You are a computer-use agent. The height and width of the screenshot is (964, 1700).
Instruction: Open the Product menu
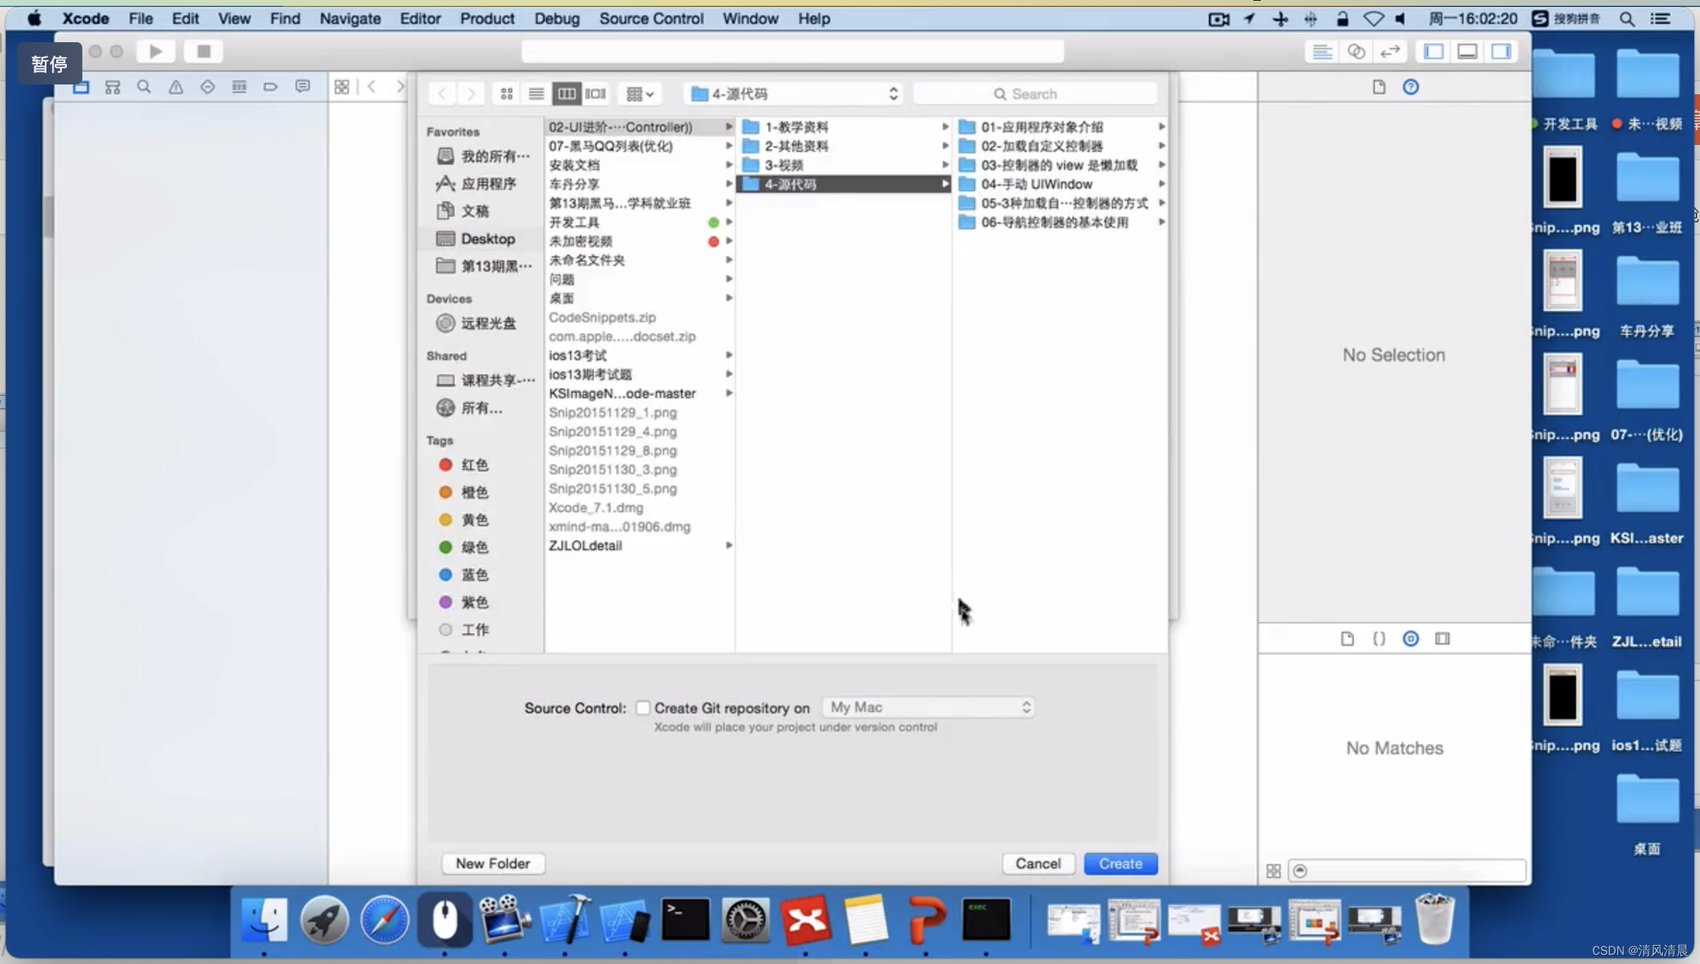point(487,18)
